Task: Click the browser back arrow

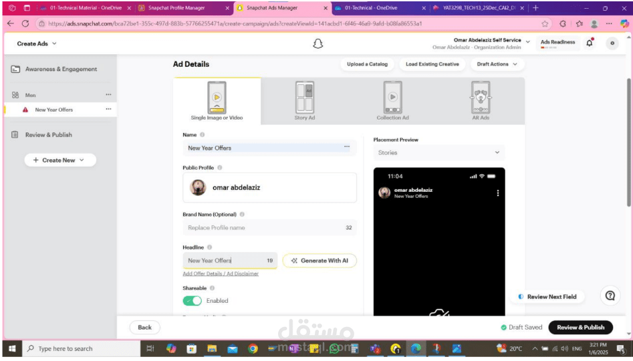Action: (11, 23)
